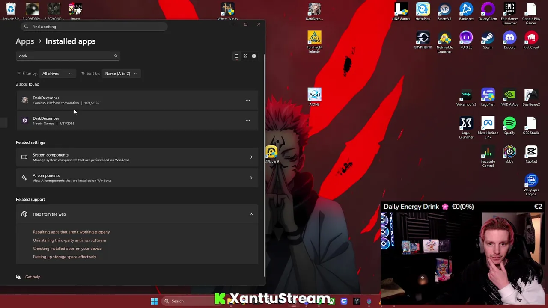Screen dimensions: 548x308
Task: Launch Netmarble Launcher from the desktop
Action: [x=444, y=42]
